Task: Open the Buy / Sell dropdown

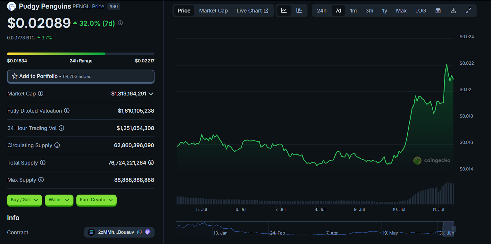Action: [25, 200]
